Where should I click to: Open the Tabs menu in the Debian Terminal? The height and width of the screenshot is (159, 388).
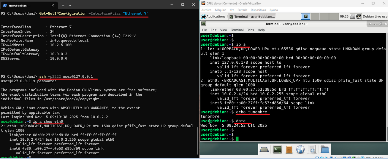(251, 30)
